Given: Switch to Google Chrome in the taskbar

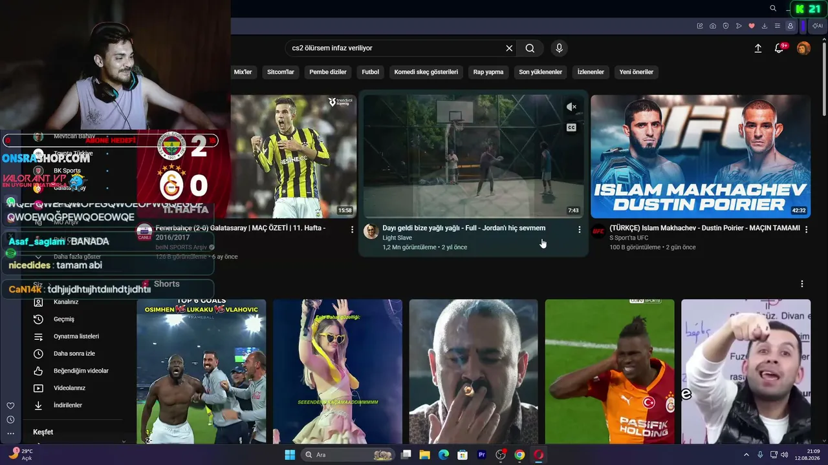Looking at the screenshot, I should [519, 455].
